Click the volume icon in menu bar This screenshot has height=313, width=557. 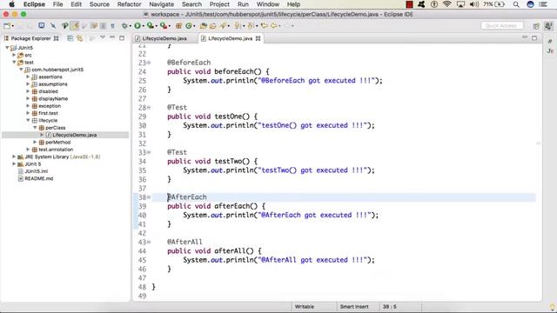(x=473, y=4)
